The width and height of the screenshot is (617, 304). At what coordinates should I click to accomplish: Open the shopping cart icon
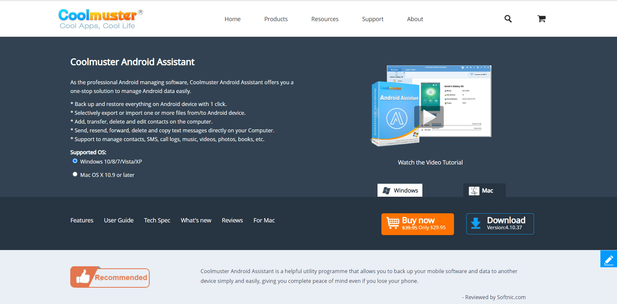(x=542, y=19)
